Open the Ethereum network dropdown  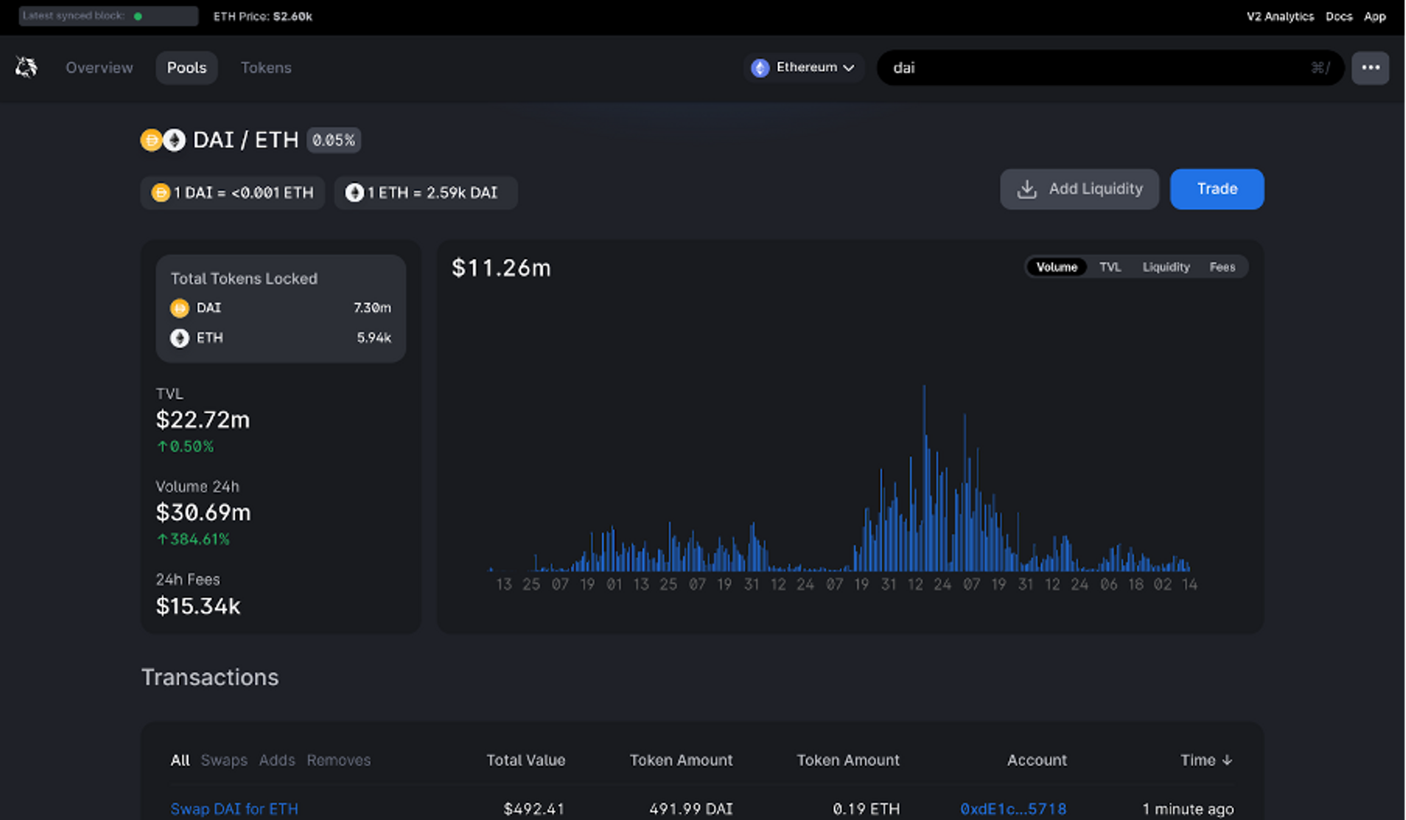(x=803, y=67)
